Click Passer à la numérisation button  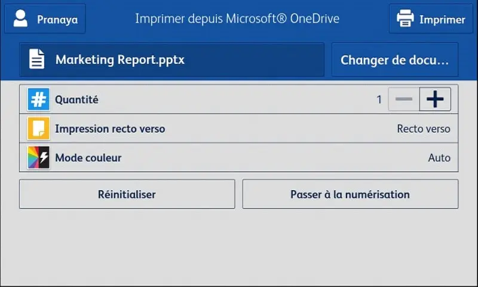[x=350, y=194]
